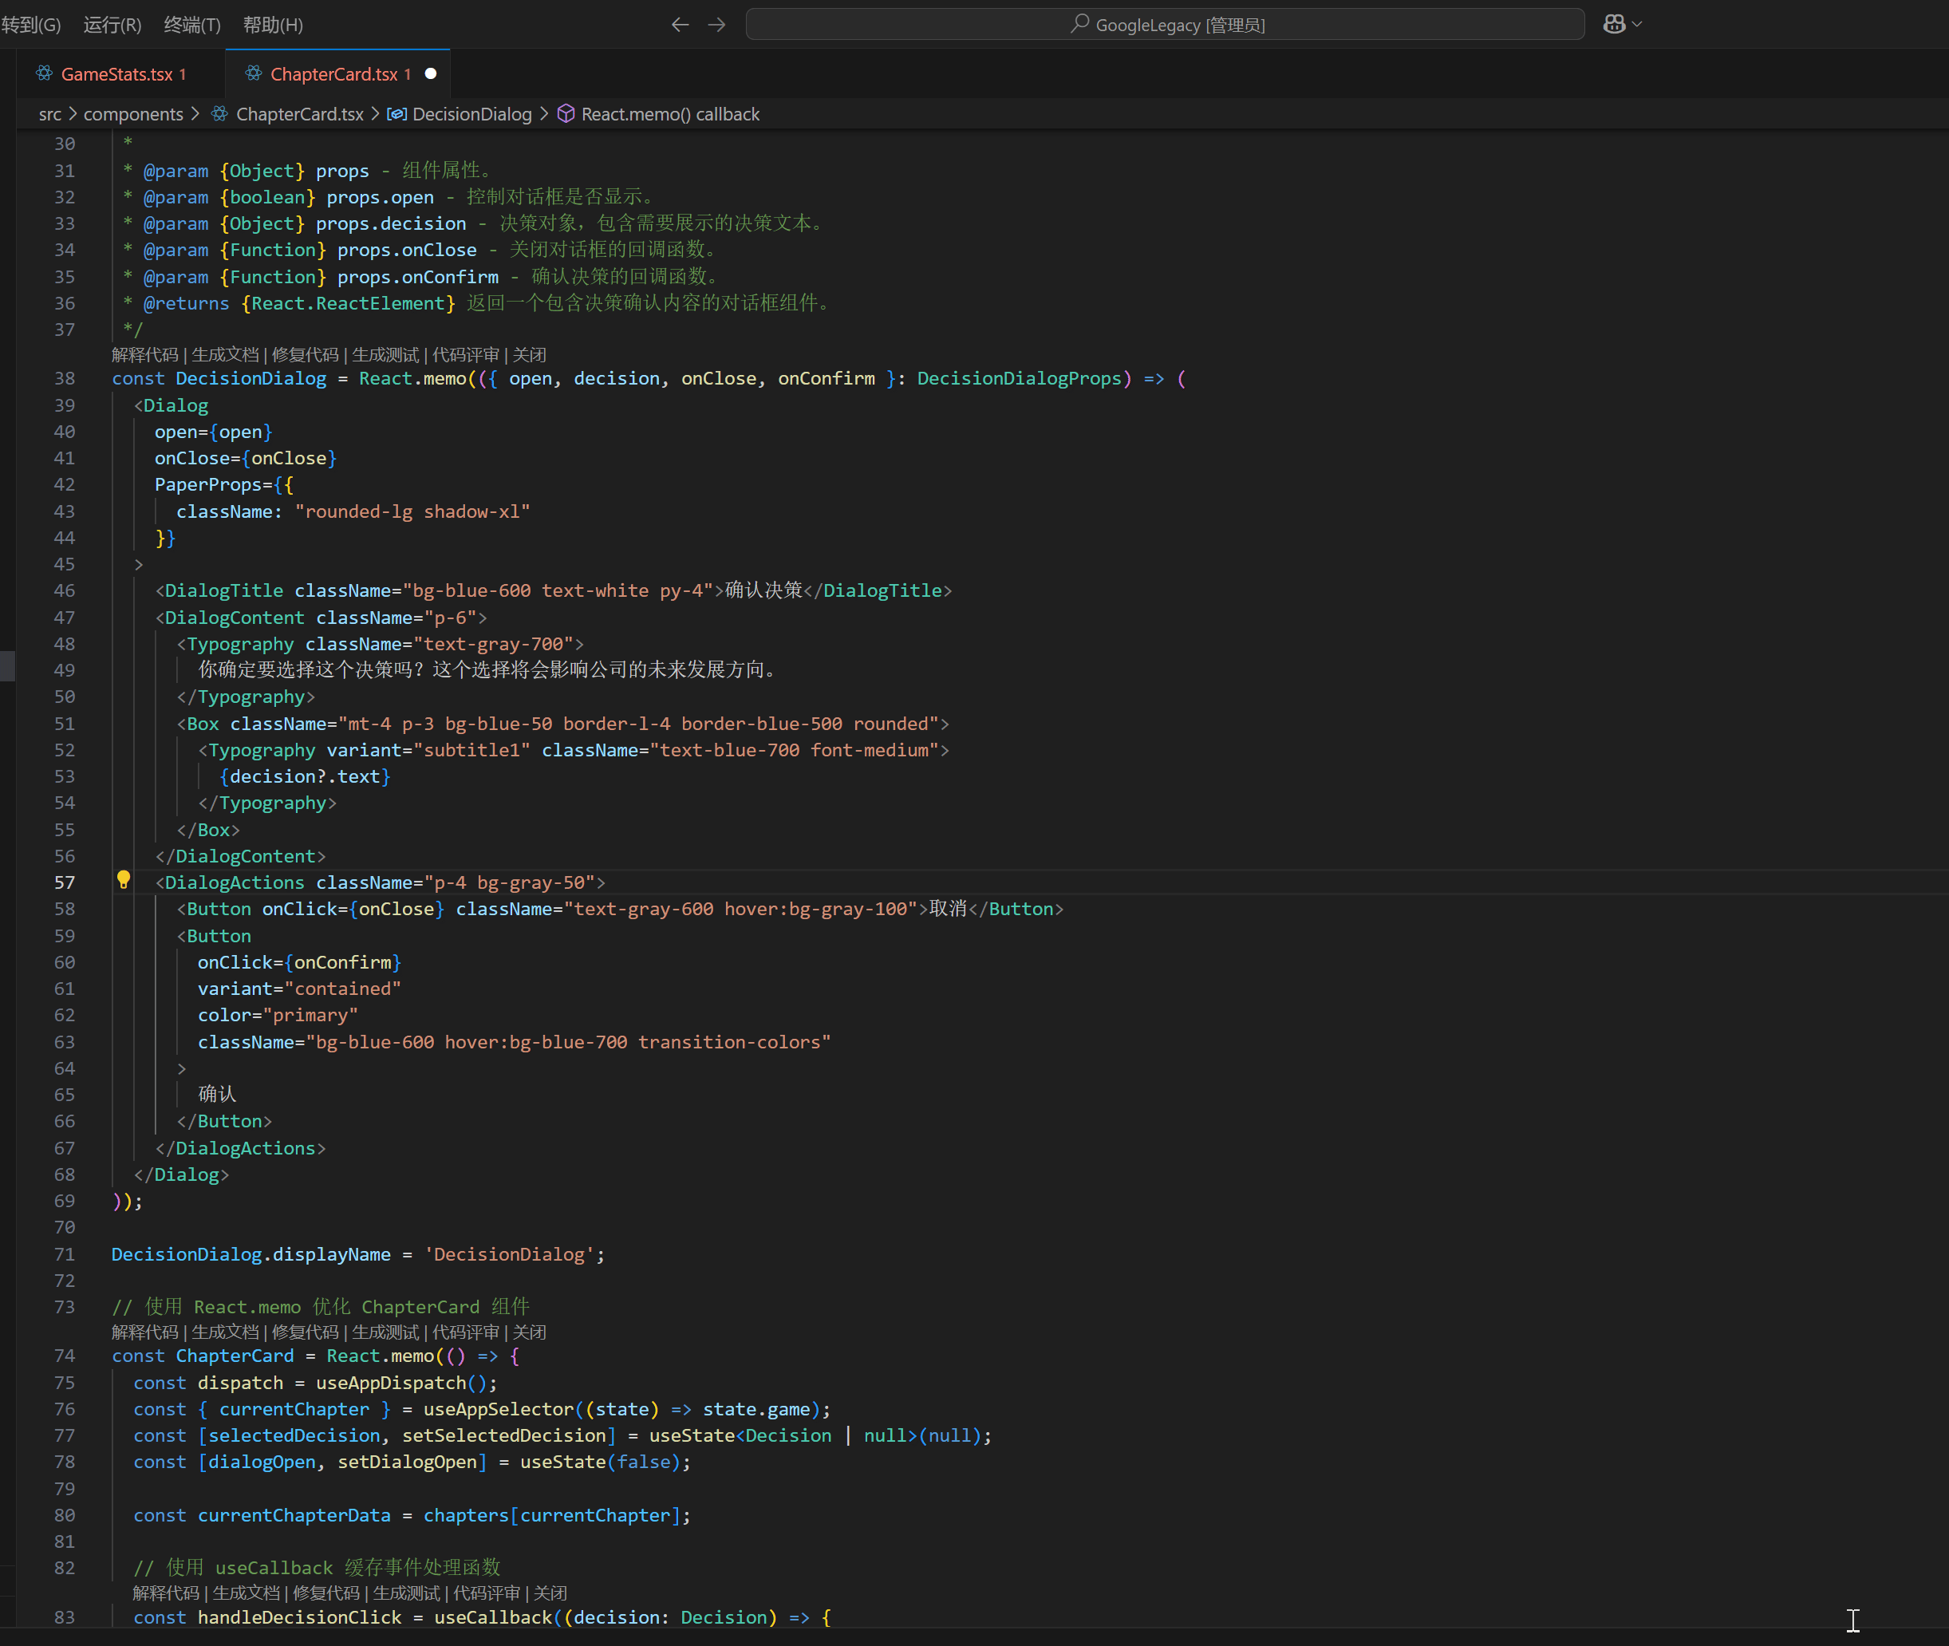Viewport: 1949px width, 1646px height.
Task: Click the Go Back navigation arrow
Action: click(681, 24)
